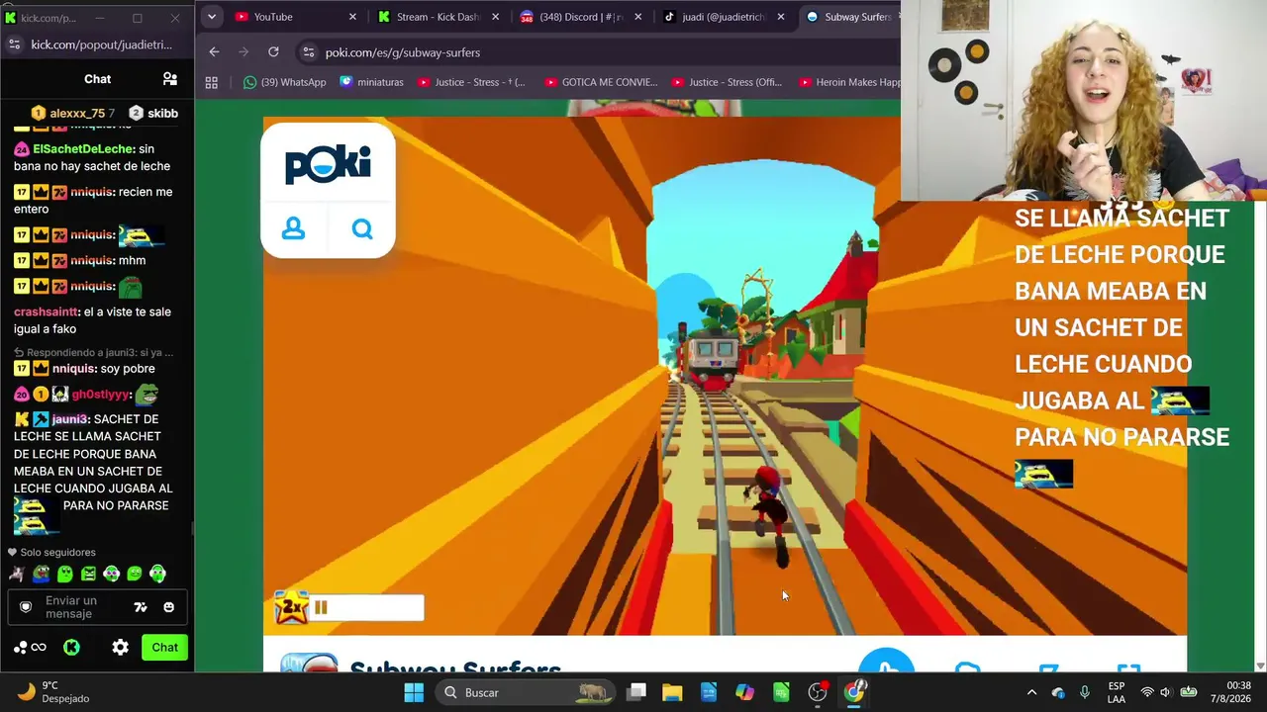Open Poki profile icon
Viewport: 1267px width, 712px height.
(x=293, y=229)
